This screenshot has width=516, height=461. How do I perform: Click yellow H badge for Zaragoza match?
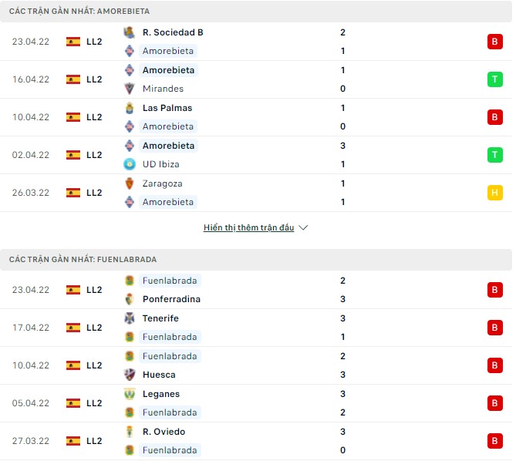click(494, 193)
